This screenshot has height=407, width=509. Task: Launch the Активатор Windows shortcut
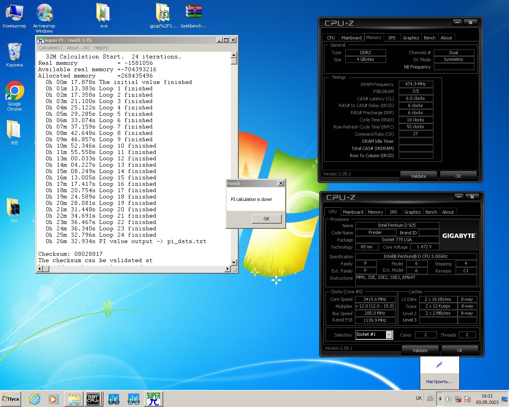tap(44, 18)
